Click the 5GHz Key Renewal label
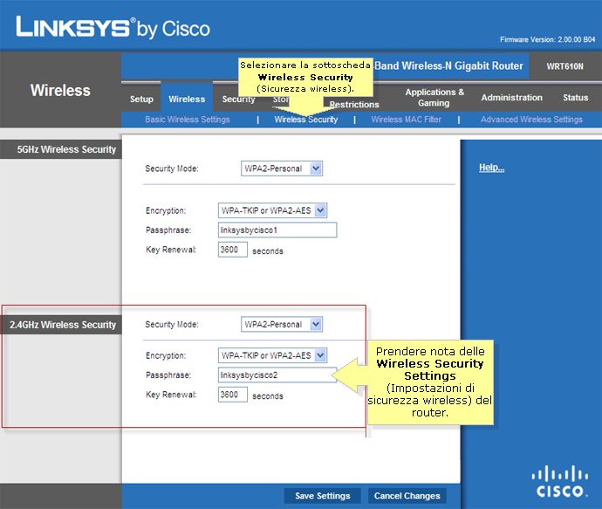Viewport: 602px width, 509px height. point(171,250)
